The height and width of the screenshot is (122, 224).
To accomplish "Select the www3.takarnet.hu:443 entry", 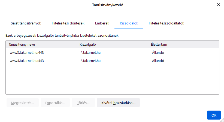I will pos(27,53).
